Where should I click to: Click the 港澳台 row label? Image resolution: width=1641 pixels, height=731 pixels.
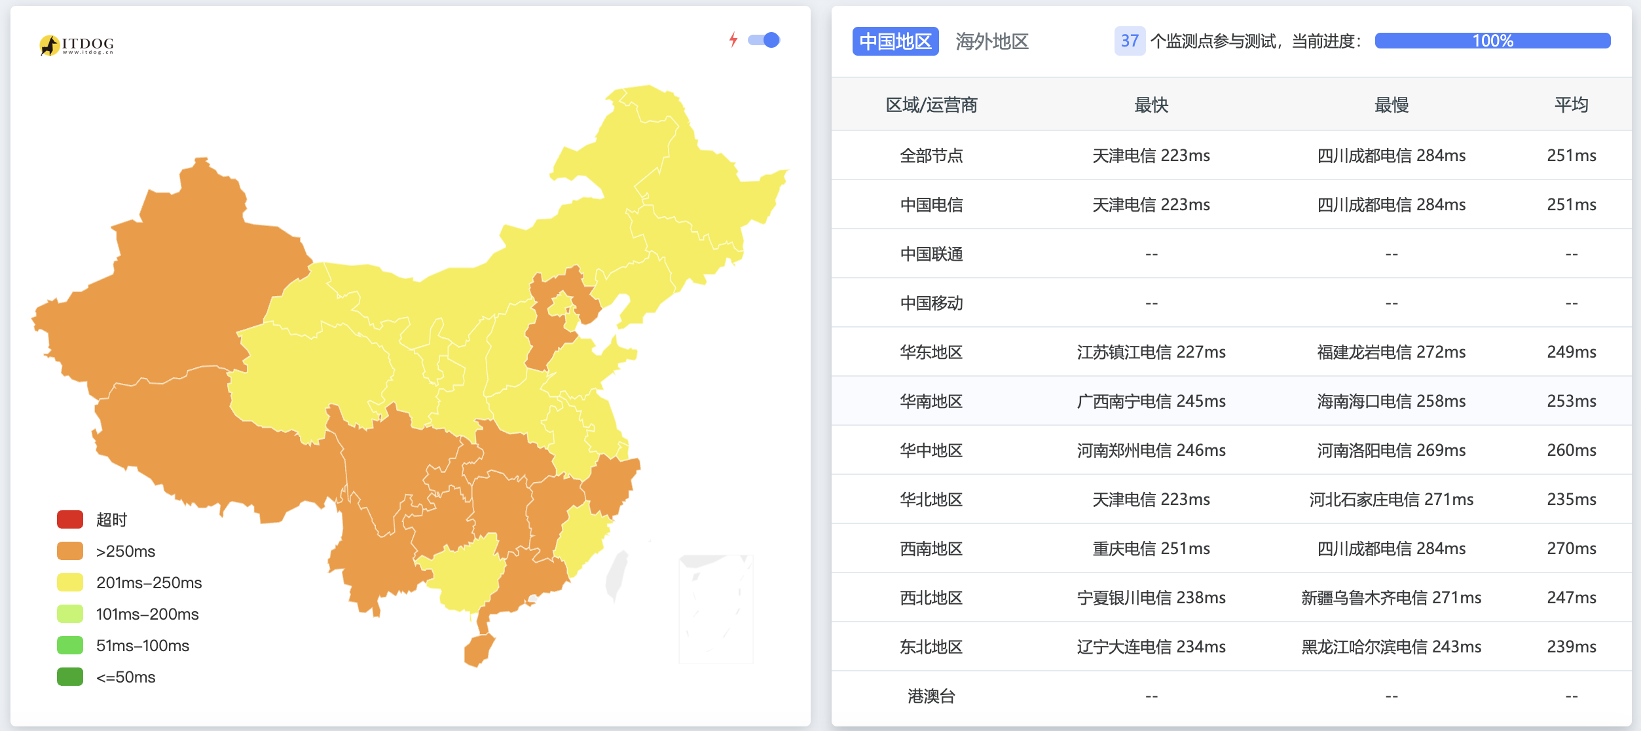tap(931, 696)
